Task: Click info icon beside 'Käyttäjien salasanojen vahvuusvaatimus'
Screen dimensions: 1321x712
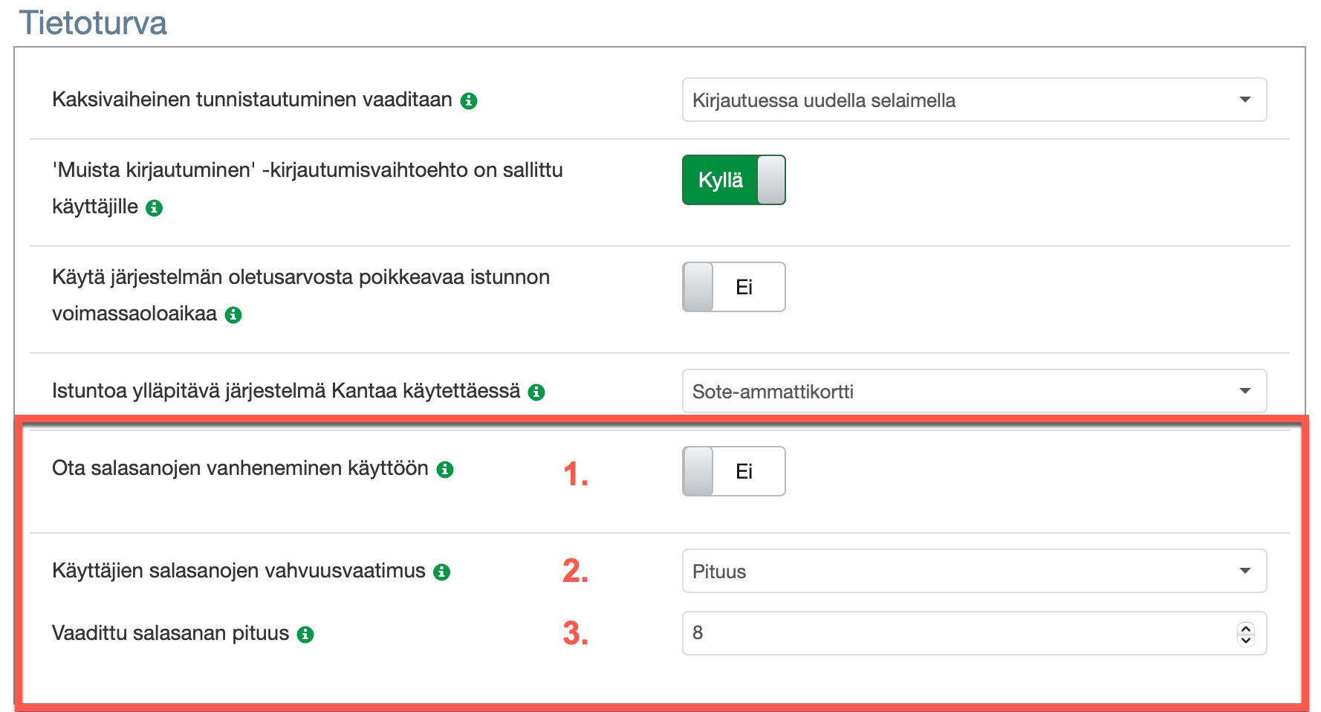Action: [442, 572]
